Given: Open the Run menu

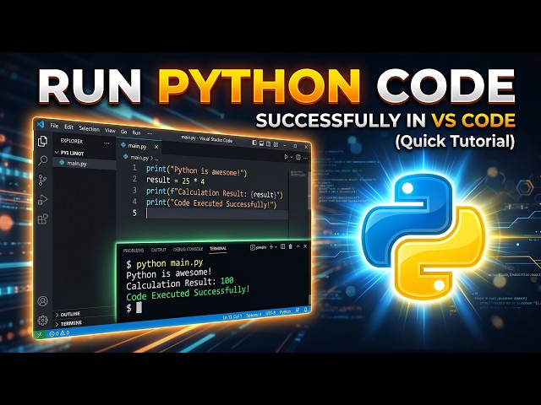Looking at the screenshot, I should coord(136,132).
